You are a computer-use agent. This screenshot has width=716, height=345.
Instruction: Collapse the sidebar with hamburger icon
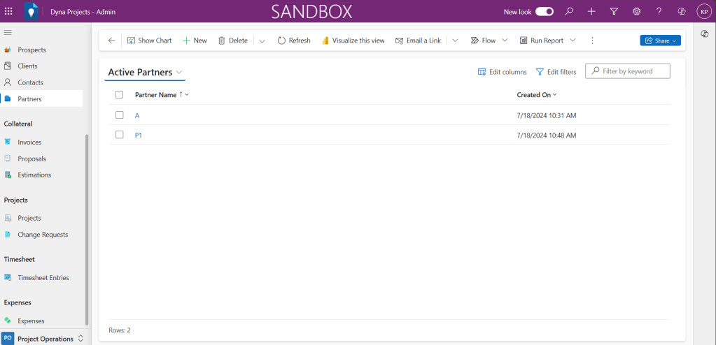click(x=8, y=32)
